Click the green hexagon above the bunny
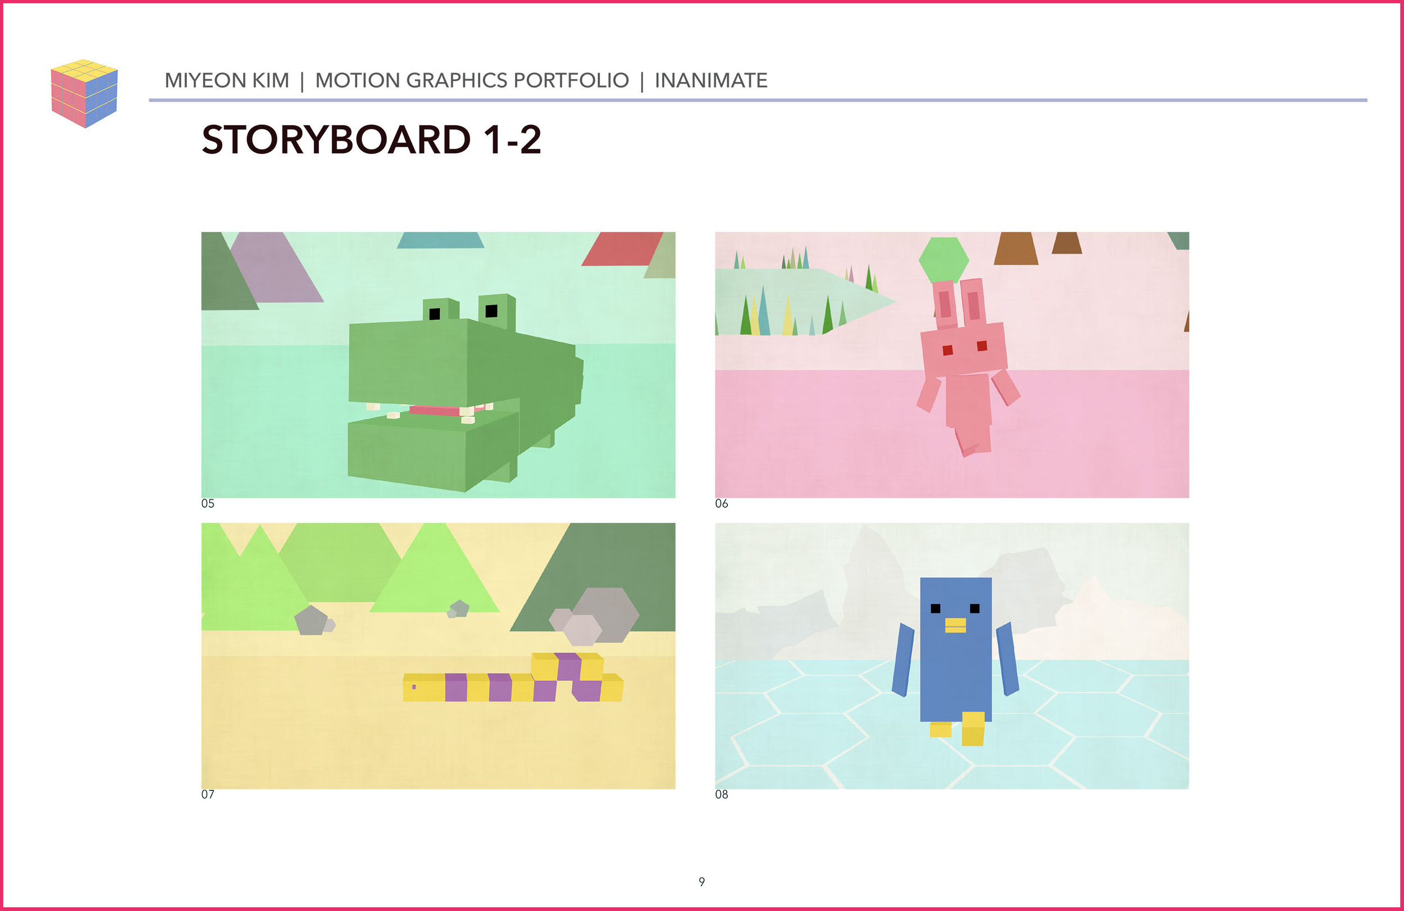This screenshot has width=1404, height=911. tap(943, 259)
